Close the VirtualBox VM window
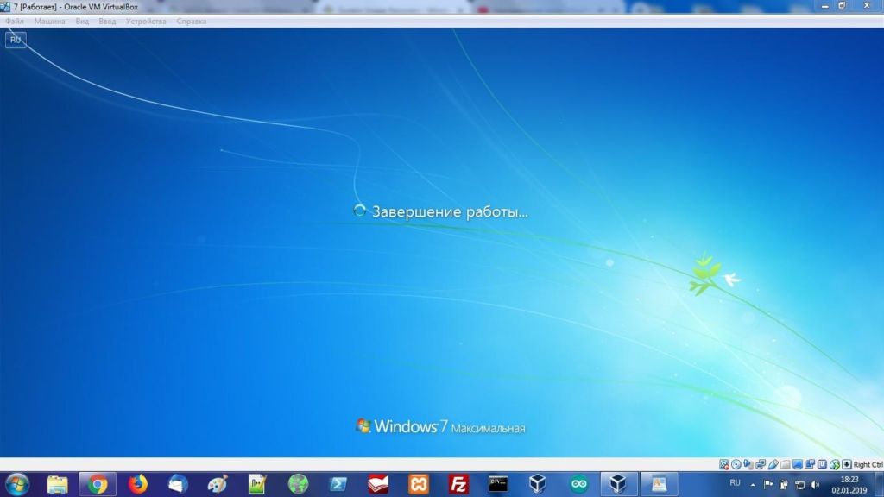This screenshot has height=497, width=884. pyautogui.click(x=867, y=6)
